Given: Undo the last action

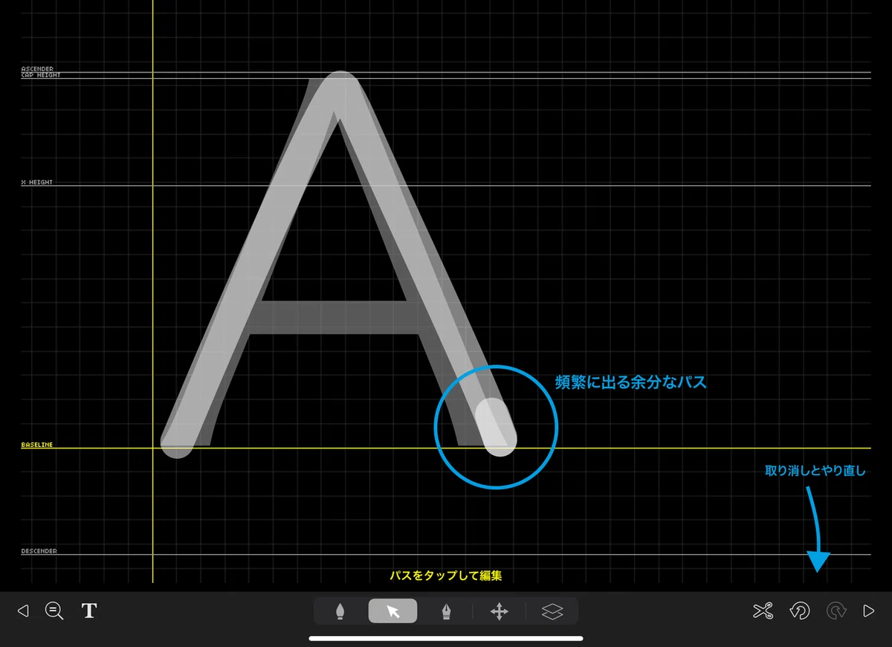Looking at the screenshot, I should pyautogui.click(x=800, y=611).
